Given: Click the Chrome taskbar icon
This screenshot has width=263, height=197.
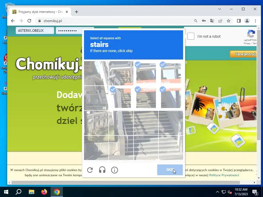Looking at the screenshot, I should click(x=57, y=192).
